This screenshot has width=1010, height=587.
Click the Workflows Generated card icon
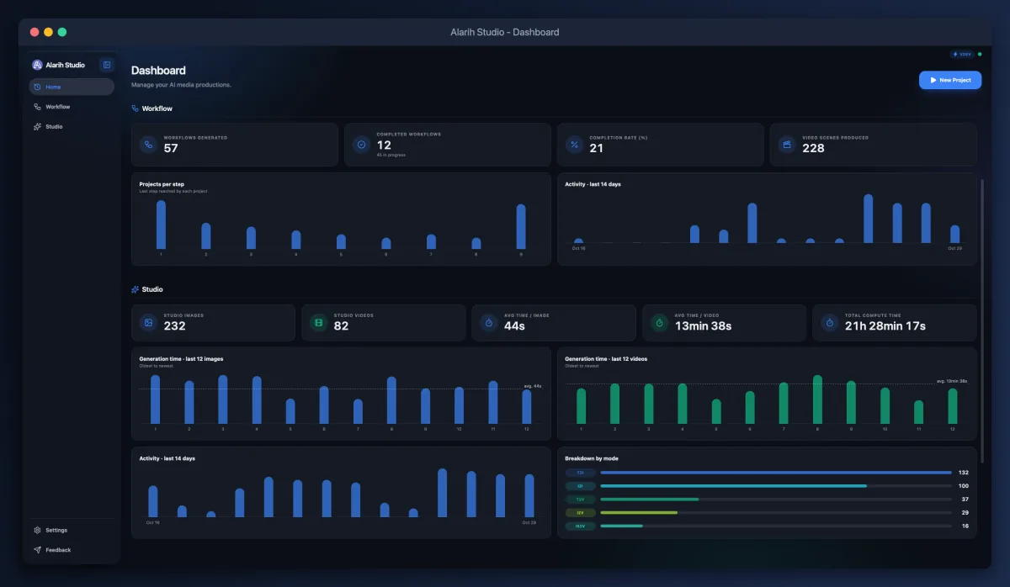[x=148, y=144]
